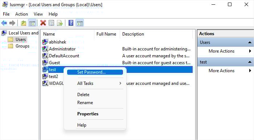Open the Action menu
This screenshot has height=140, width=254.
point(21,14)
